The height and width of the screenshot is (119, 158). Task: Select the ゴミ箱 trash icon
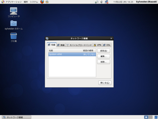click(x=14, y=37)
